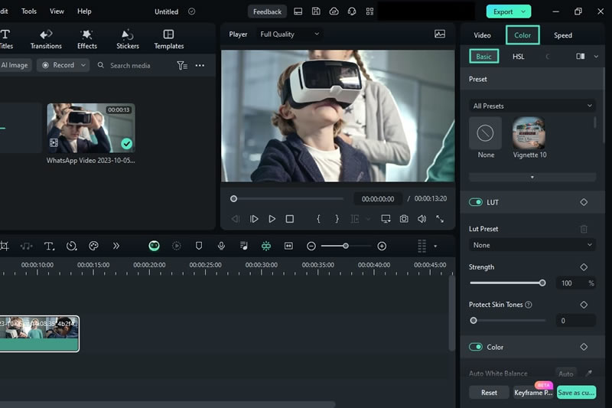Toggle the side-by-side compare view icon
The image size is (612, 408).
pos(581,56)
